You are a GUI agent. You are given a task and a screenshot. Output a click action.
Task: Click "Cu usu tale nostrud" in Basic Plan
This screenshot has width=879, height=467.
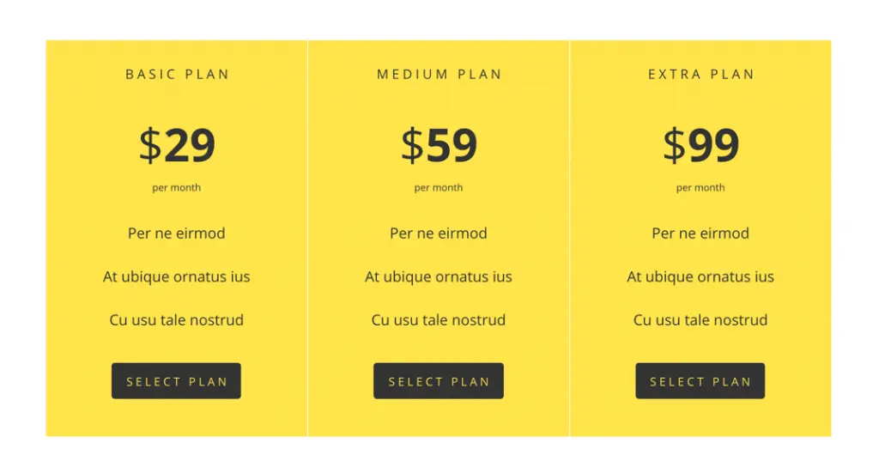(177, 320)
